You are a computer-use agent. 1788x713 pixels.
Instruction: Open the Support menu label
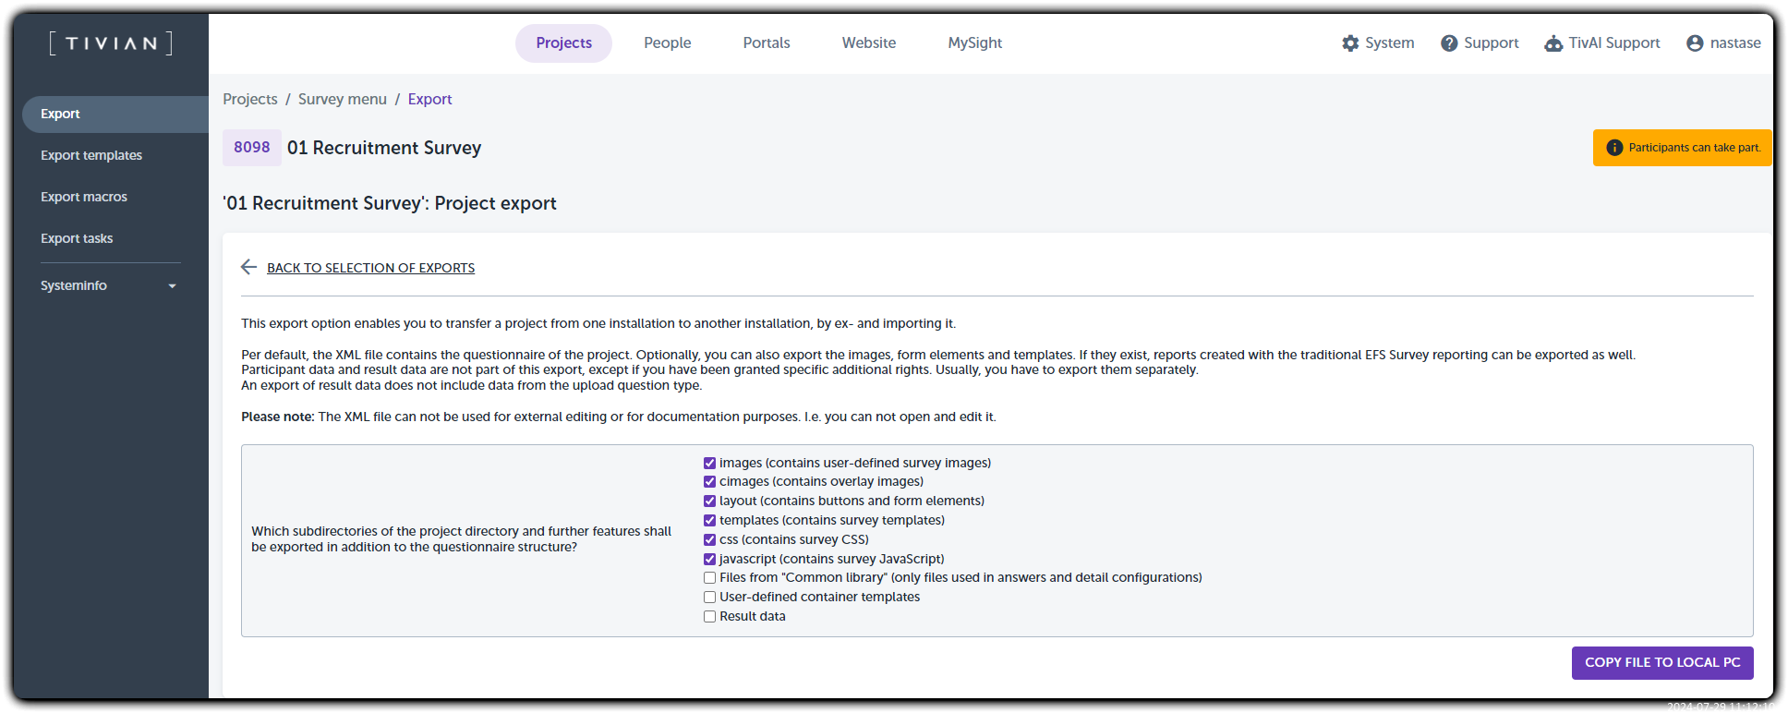coord(1492,43)
